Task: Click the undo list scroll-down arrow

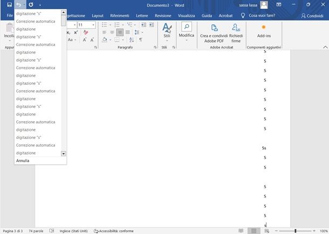Action: click(x=63, y=153)
